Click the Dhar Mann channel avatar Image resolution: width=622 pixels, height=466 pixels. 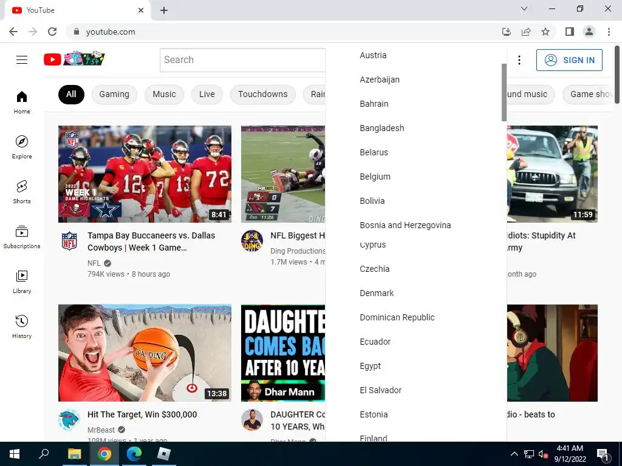[x=252, y=420]
